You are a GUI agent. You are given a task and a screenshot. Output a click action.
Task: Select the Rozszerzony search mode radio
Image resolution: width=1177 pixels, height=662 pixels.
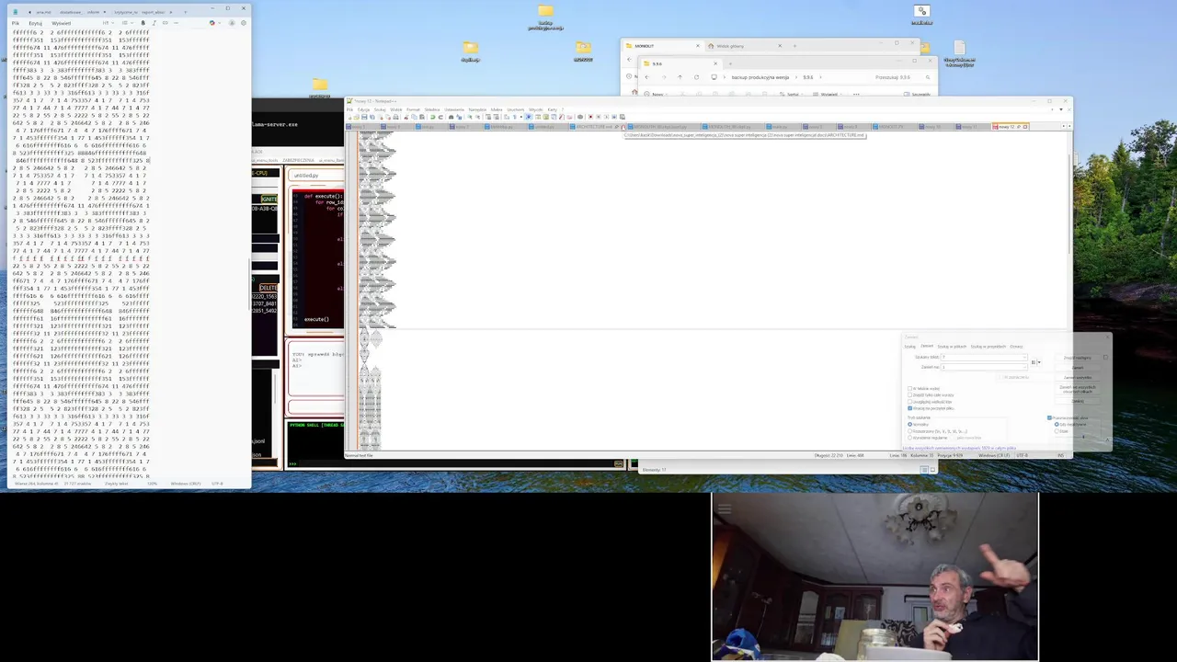[909, 431]
